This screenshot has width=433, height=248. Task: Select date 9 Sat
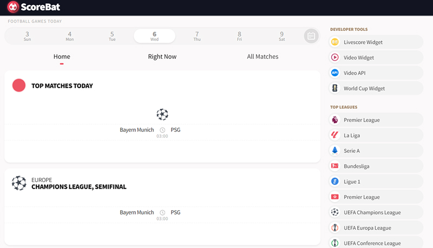tap(281, 36)
